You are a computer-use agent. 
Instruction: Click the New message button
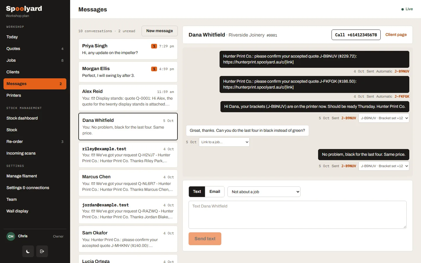click(x=160, y=31)
